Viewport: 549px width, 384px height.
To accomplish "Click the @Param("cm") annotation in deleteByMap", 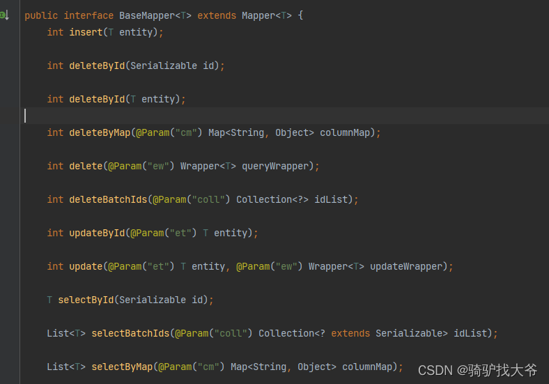I will (169, 133).
